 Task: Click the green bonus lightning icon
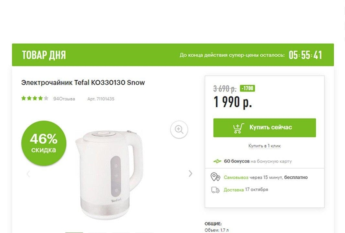coord(217,161)
